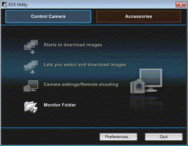Click the folder with binoculars icon

pyautogui.click(x=31, y=107)
